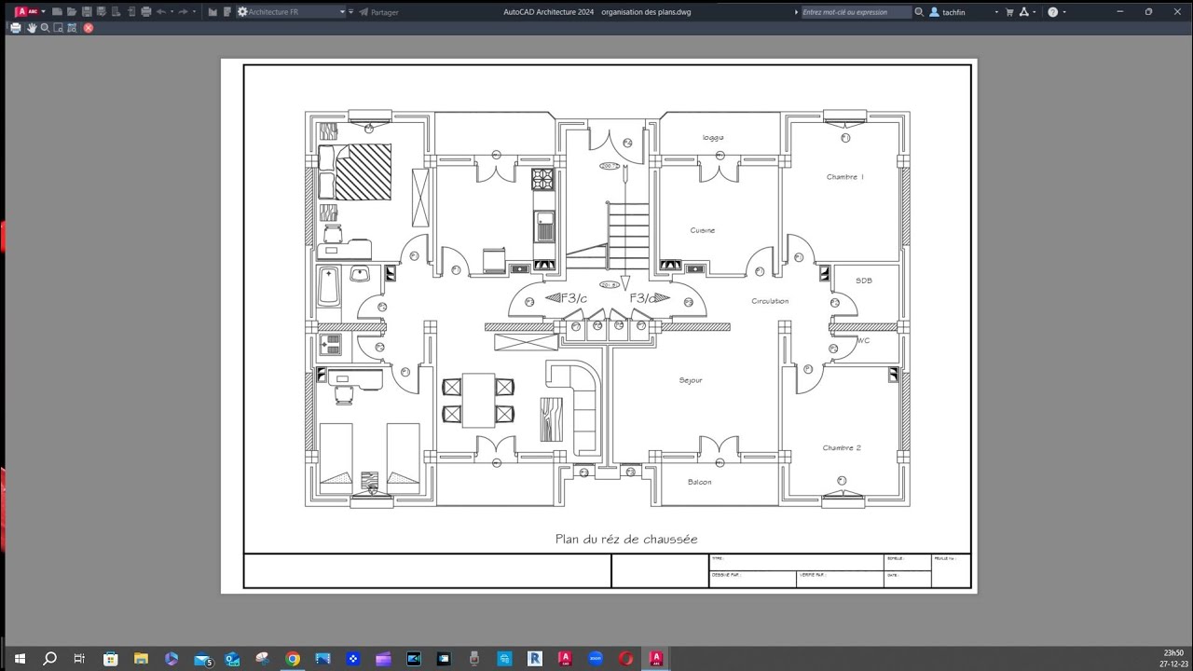Click the Properties palette icon
The image size is (1193, 671).
point(227,11)
